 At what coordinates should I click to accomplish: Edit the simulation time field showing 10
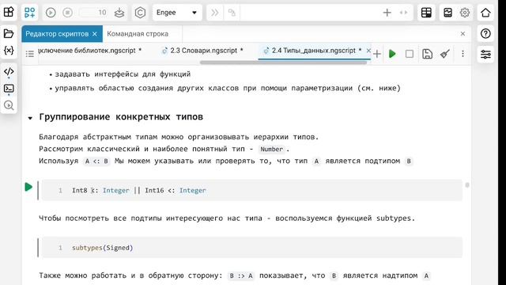click(x=93, y=13)
